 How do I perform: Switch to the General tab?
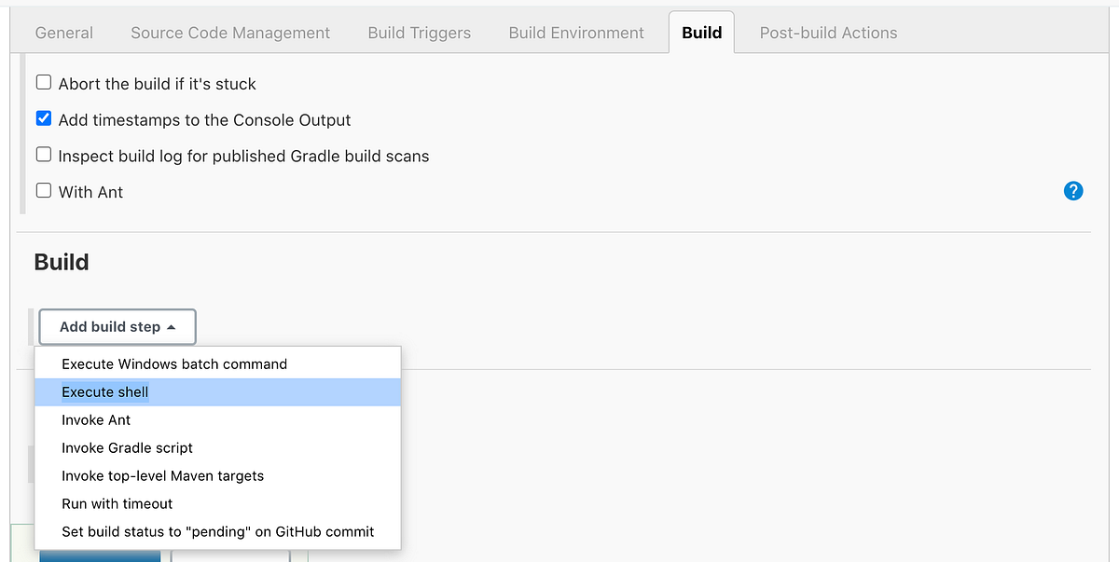point(63,33)
